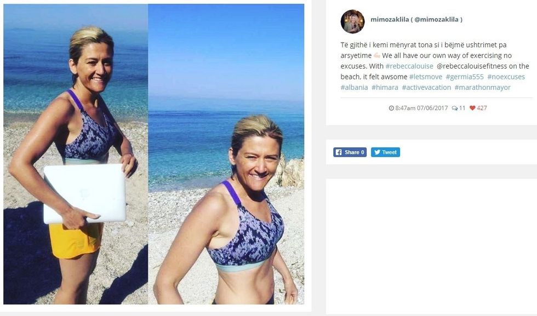Open the #letsmove hashtag
This screenshot has height=316, width=537.
tap(426, 77)
